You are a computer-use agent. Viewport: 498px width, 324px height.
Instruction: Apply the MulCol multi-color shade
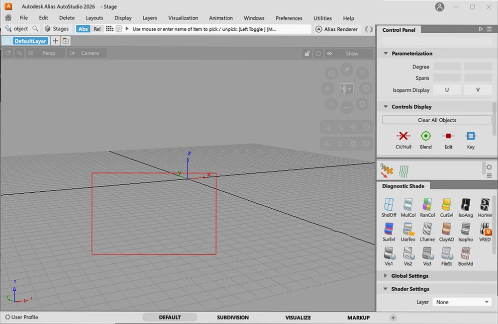pos(408,208)
